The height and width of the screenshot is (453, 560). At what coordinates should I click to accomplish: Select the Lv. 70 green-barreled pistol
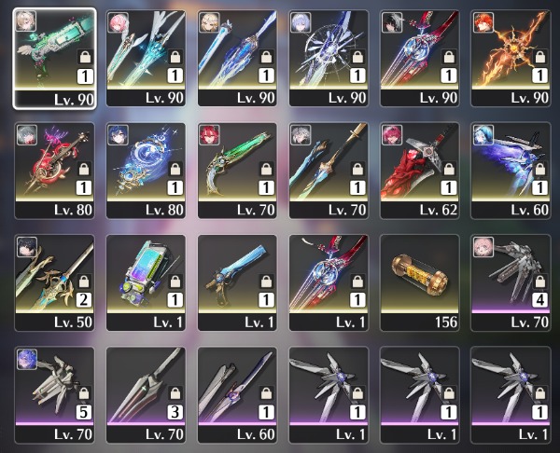237,171
